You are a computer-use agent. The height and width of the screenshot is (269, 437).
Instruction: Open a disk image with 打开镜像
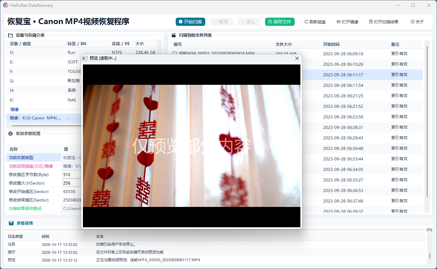pyautogui.click(x=348, y=22)
